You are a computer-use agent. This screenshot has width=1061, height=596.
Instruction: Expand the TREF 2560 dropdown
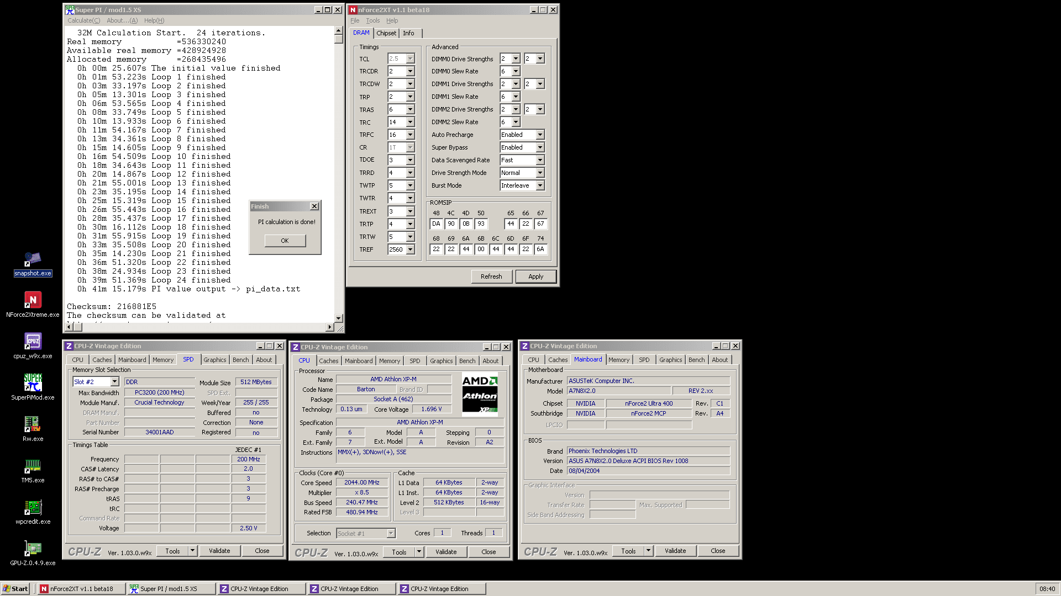410,249
